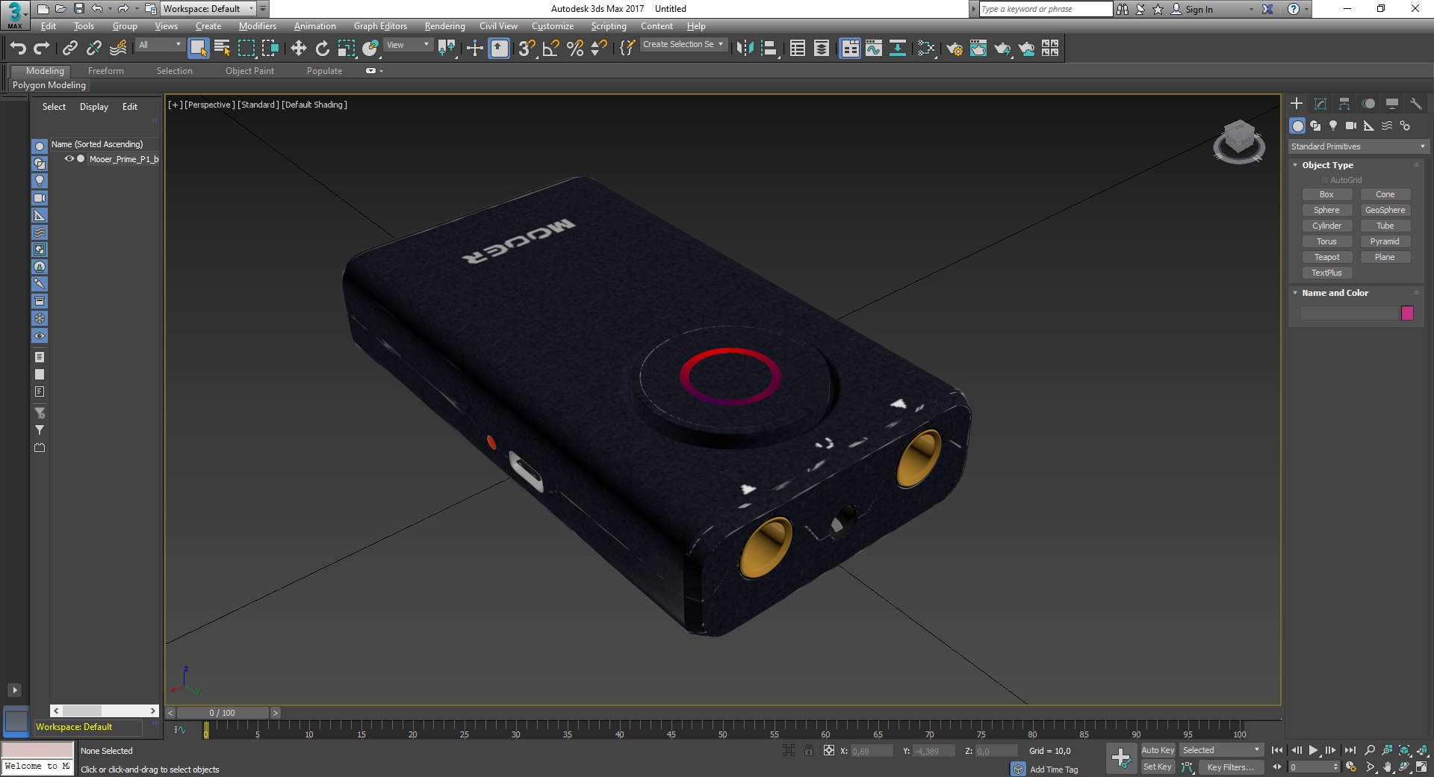Screen dimensions: 1434x777
Task: Click the Mirror tool icon
Action: point(745,49)
